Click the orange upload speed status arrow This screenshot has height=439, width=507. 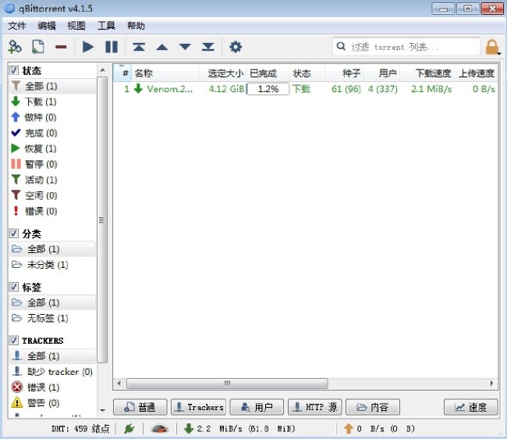pos(348,429)
